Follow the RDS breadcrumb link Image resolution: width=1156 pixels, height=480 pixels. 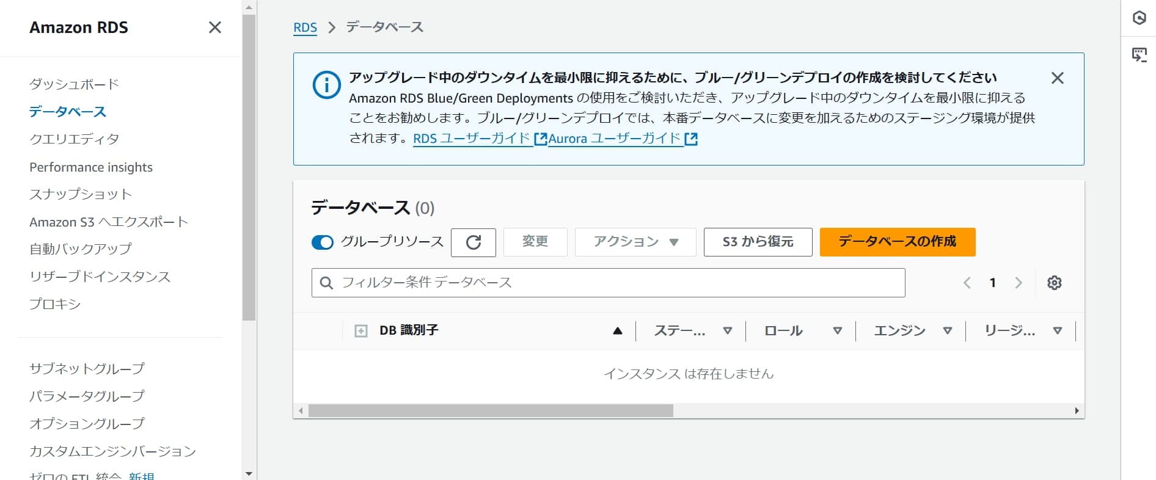[x=305, y=27]
